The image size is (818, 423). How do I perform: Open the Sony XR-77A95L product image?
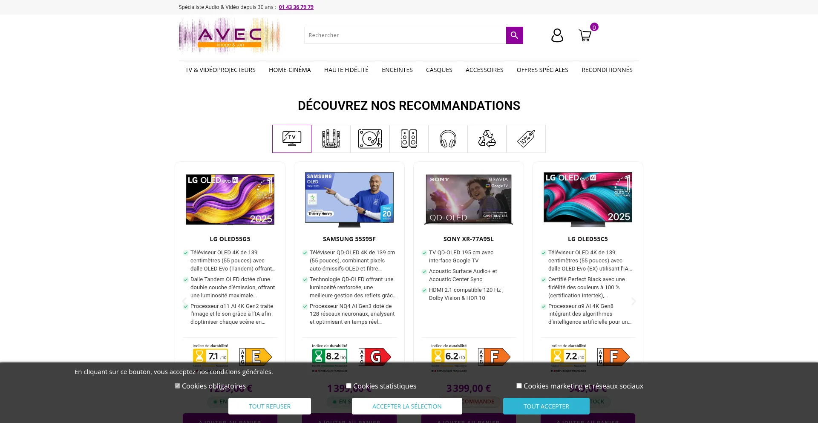(x=469, y=199)
